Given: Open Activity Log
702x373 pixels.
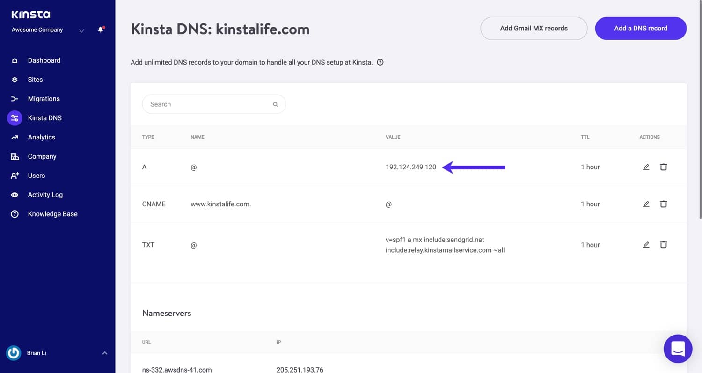Looking at the screenshot, I should coord(45,195).
